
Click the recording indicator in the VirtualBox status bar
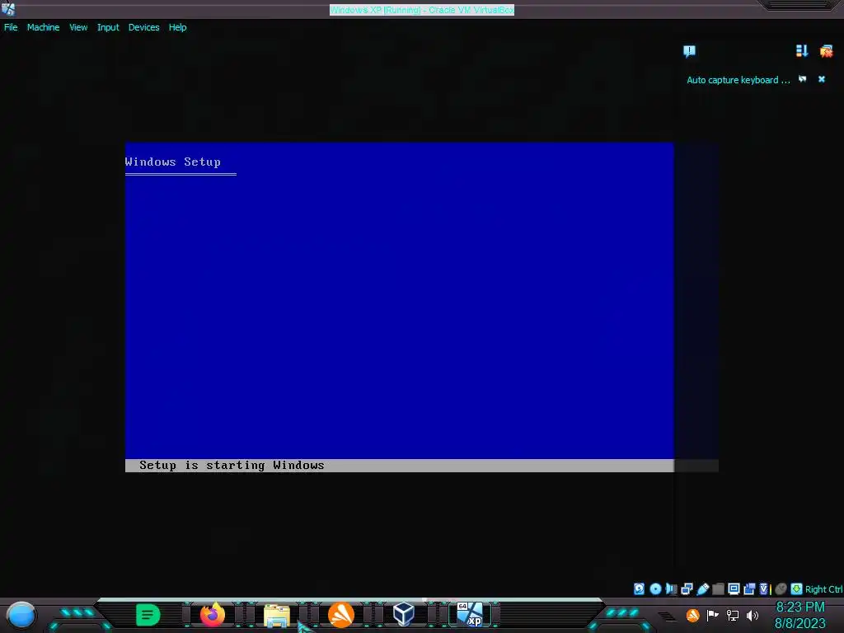(x=748, y=588)
